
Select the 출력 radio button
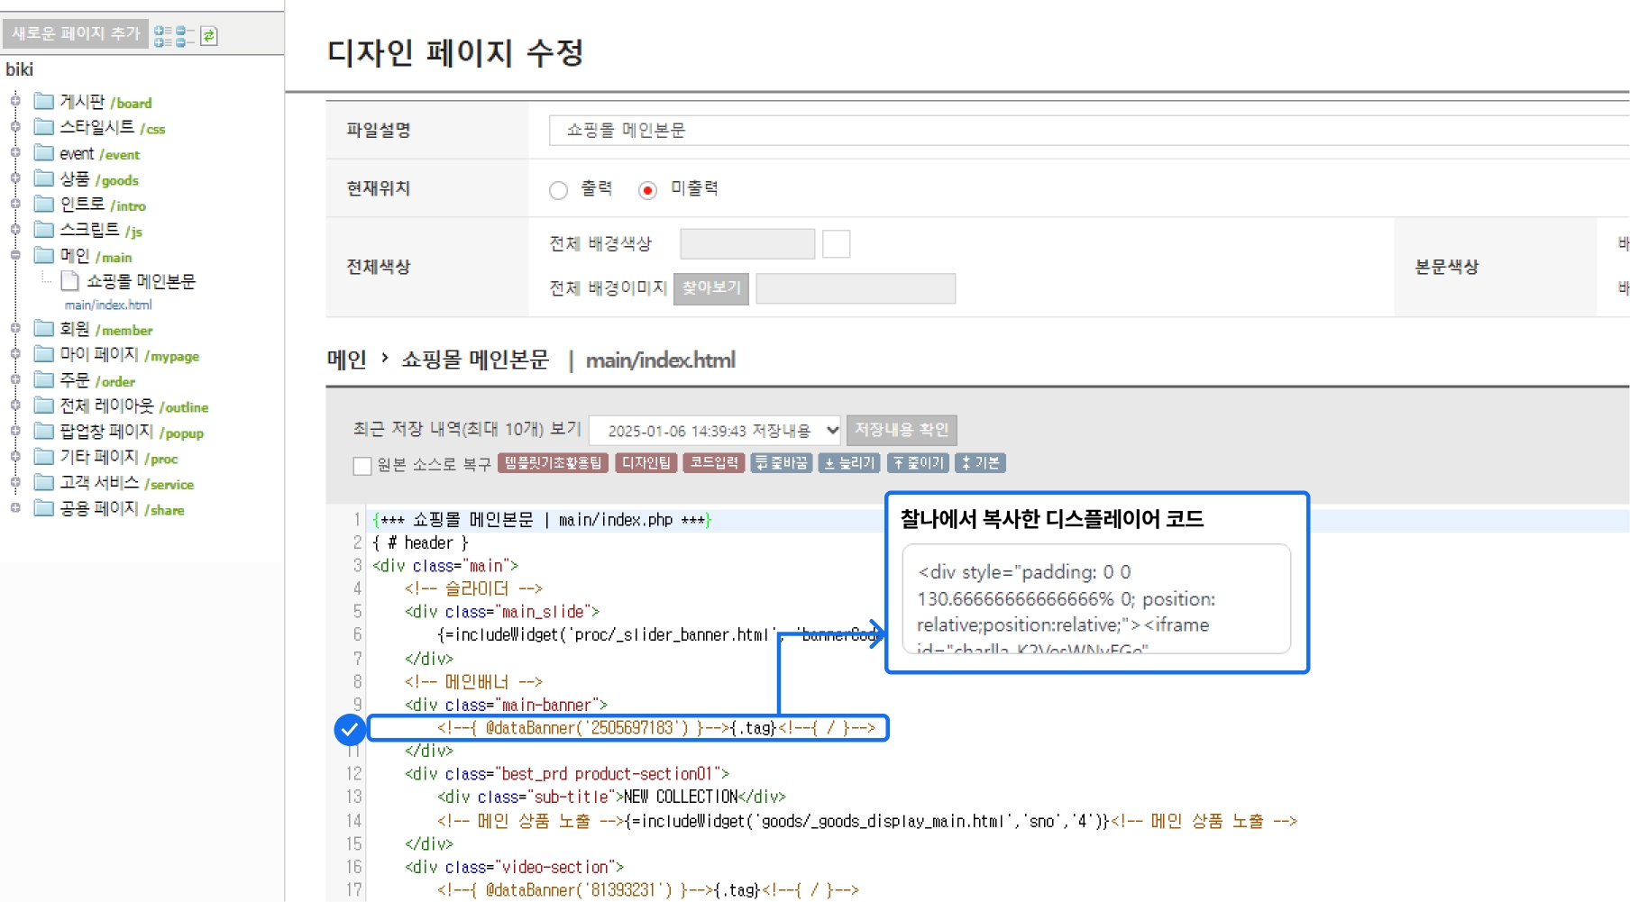pos(558,190)
